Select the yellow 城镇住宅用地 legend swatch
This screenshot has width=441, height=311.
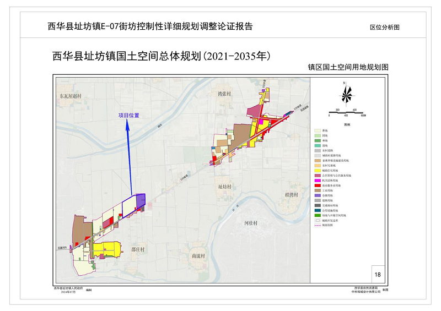[317, 170]
